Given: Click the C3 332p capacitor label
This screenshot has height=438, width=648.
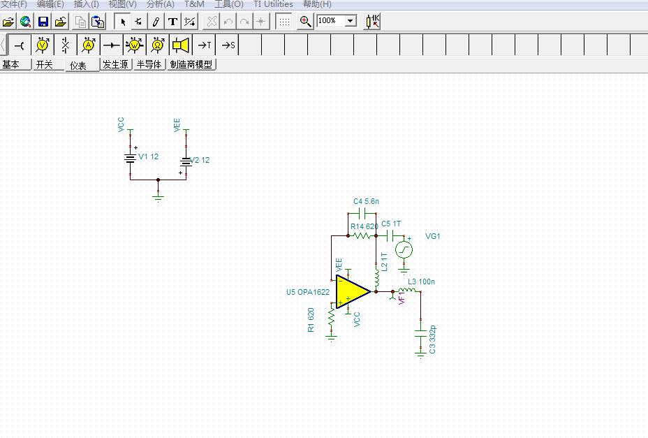Looking at the screenshot, I should [x=432, y=340].
